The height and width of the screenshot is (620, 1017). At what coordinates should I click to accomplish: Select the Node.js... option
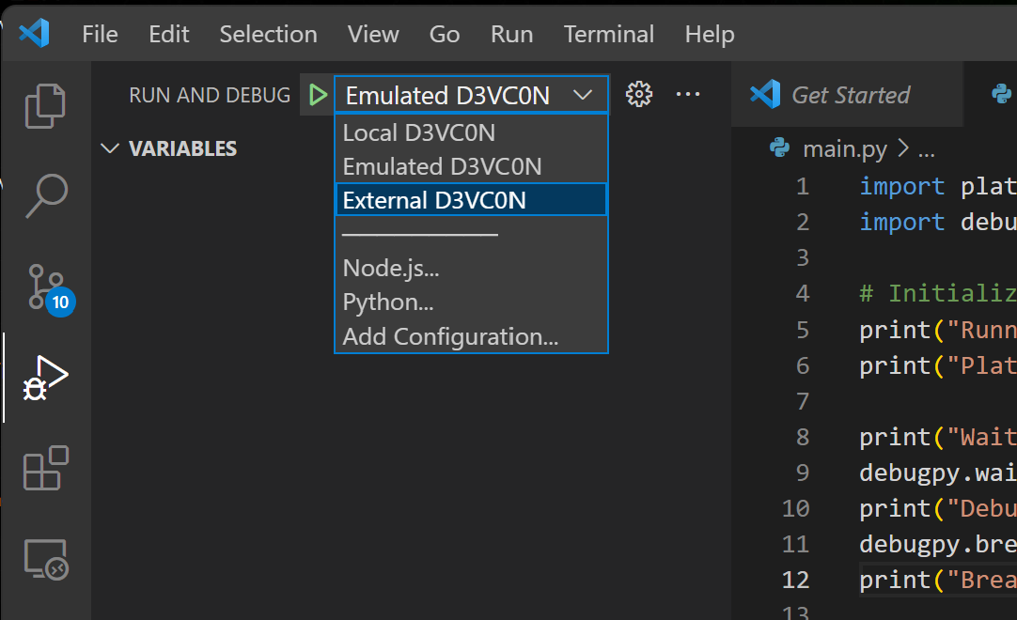pos(391,268)
